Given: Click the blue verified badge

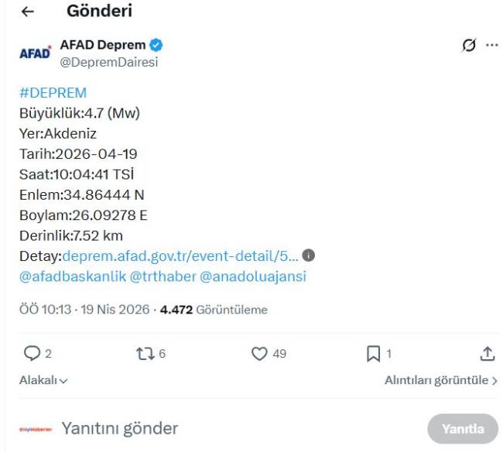Looking at the screenshot, I should tap(156, 45).
